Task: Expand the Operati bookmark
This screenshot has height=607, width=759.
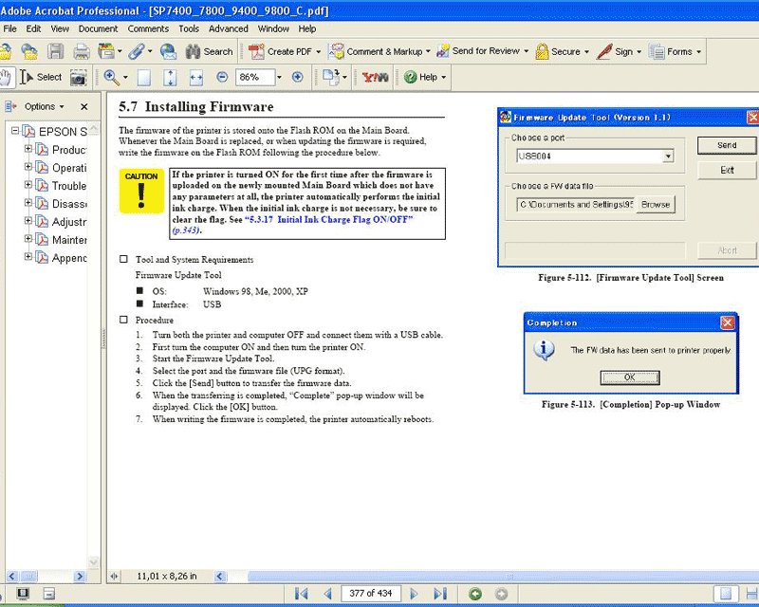Action: click(x=28, y=167)
